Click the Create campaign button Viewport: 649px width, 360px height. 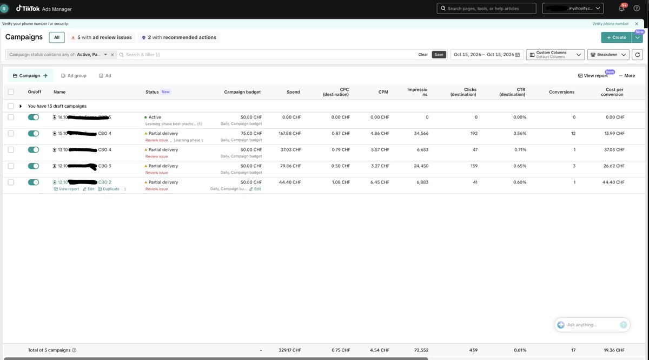616,37
